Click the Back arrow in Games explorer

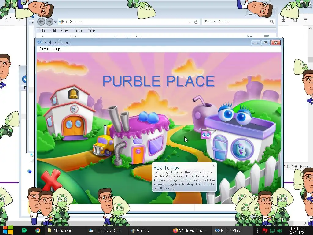pos(41,22)
